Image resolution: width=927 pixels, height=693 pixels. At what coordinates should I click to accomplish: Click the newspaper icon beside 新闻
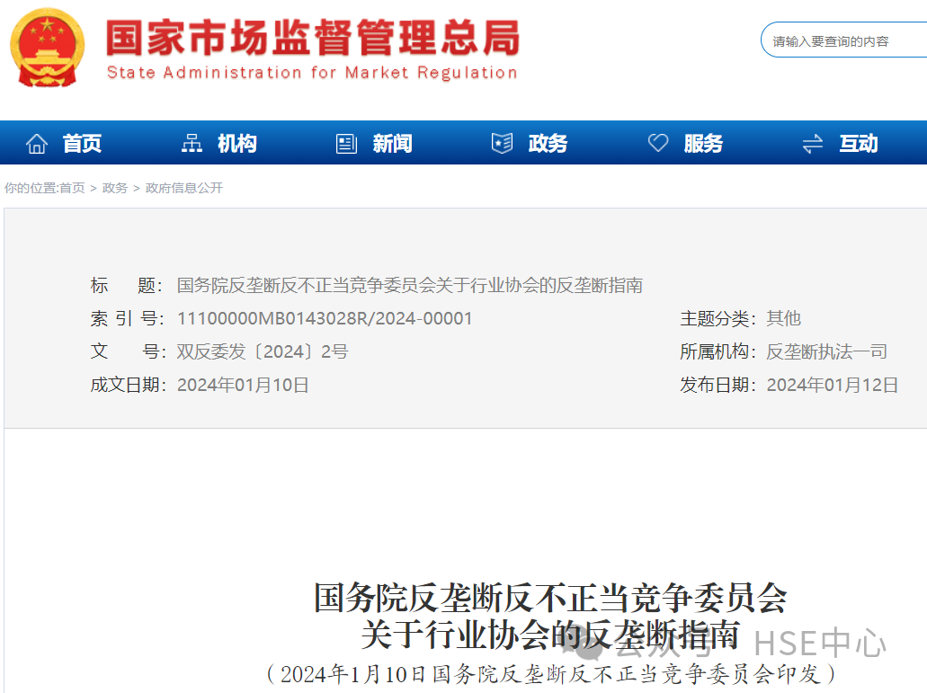pos(346,144)
